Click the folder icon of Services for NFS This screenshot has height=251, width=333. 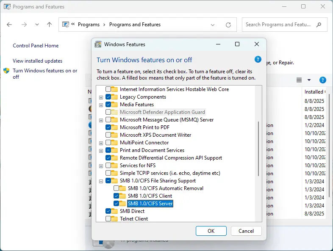114,165
